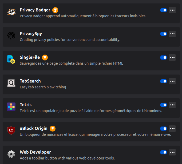Click the uBlock Origin shield icon
Viewport: 182px width, 164px height.
point(11,130)
